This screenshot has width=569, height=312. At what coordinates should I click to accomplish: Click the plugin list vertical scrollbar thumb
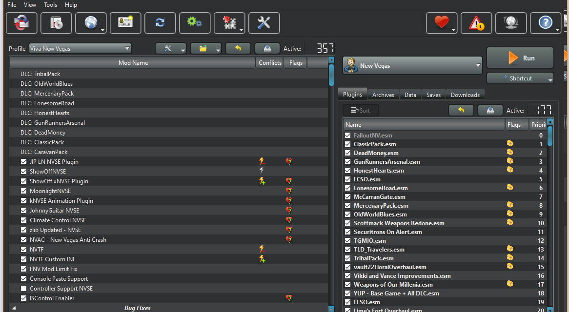(x=550, y=136)
